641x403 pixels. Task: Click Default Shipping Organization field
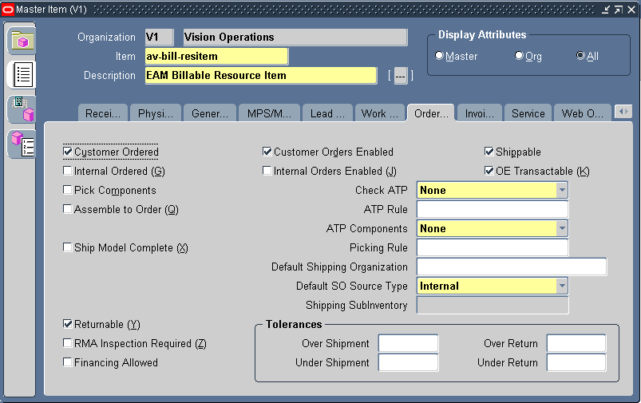512,267
